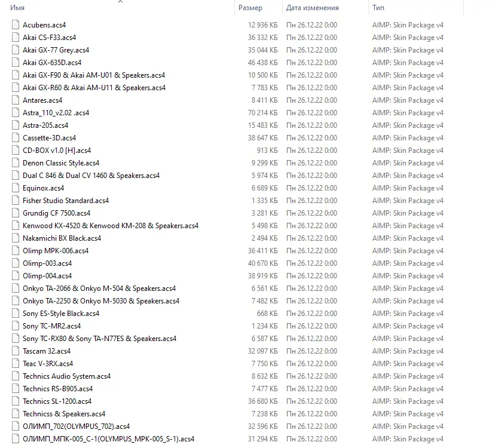Click file icon of Nakamichi BX Black.acs4

[16, 238]
